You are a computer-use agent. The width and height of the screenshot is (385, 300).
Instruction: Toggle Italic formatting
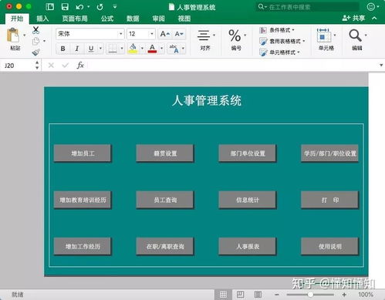(x=76, y=49)
